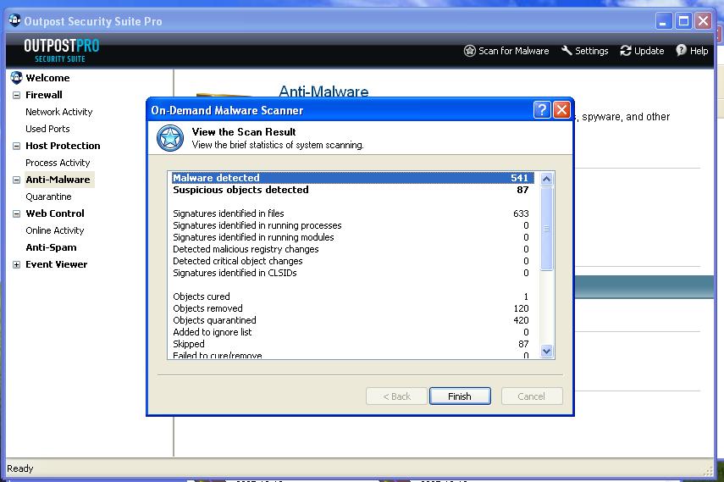Click scan results scroll up arrow
The width and height of the screenshot is (724, 482).
coord(546,179)
